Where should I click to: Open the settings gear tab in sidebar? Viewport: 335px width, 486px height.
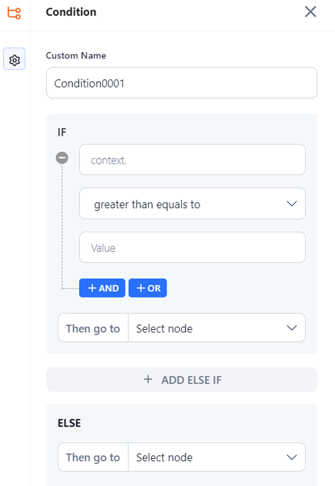pos(14,59)
